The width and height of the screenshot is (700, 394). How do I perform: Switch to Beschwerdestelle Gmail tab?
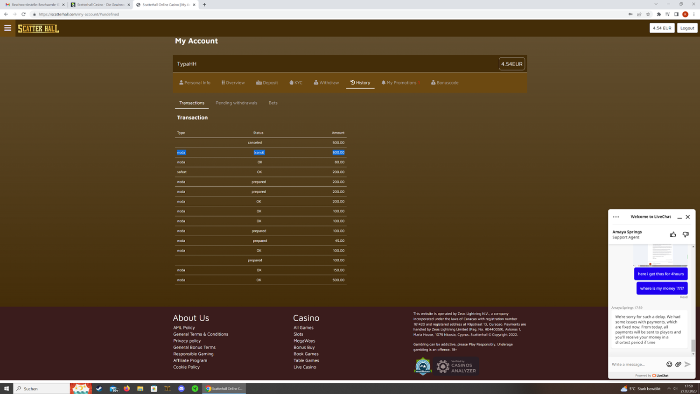point(34,5)
